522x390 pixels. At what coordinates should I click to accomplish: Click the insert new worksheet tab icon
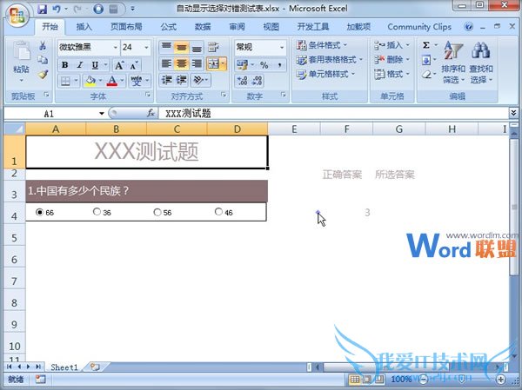tap(95, 367)
